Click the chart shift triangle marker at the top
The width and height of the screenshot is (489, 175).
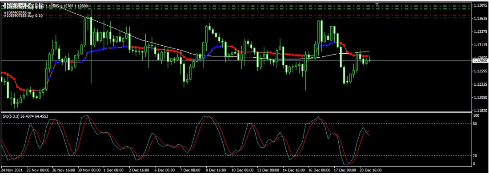(x=377, y=4)
